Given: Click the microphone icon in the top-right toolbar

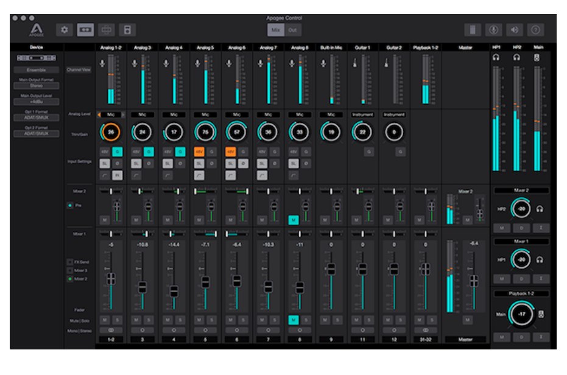Looking at the screenshot, I should click(495, 30).
